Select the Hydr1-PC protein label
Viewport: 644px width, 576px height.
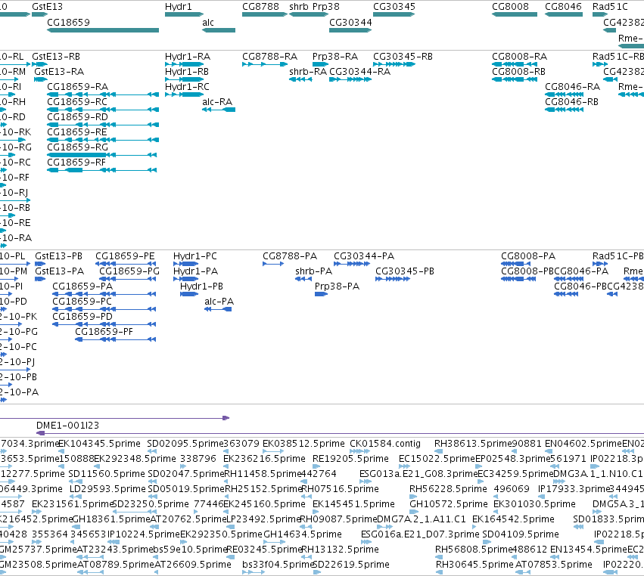tap(195, 256)
